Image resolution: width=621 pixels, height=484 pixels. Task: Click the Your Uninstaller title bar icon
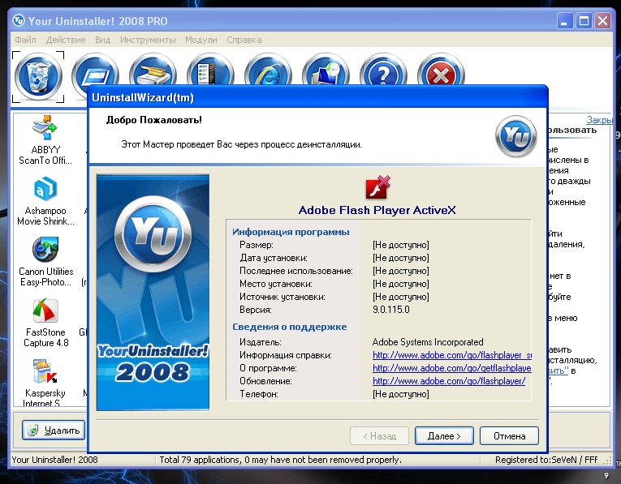[18, 20]
